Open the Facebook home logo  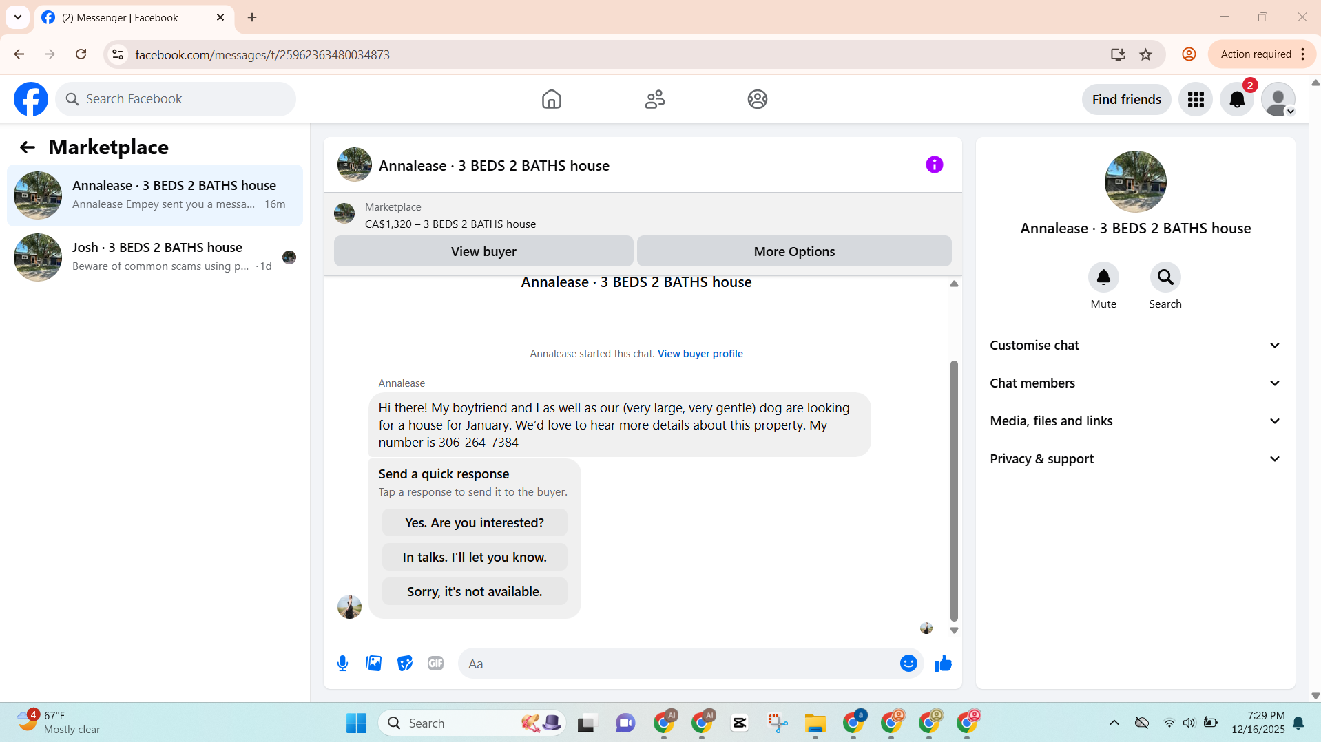point(31,99)
